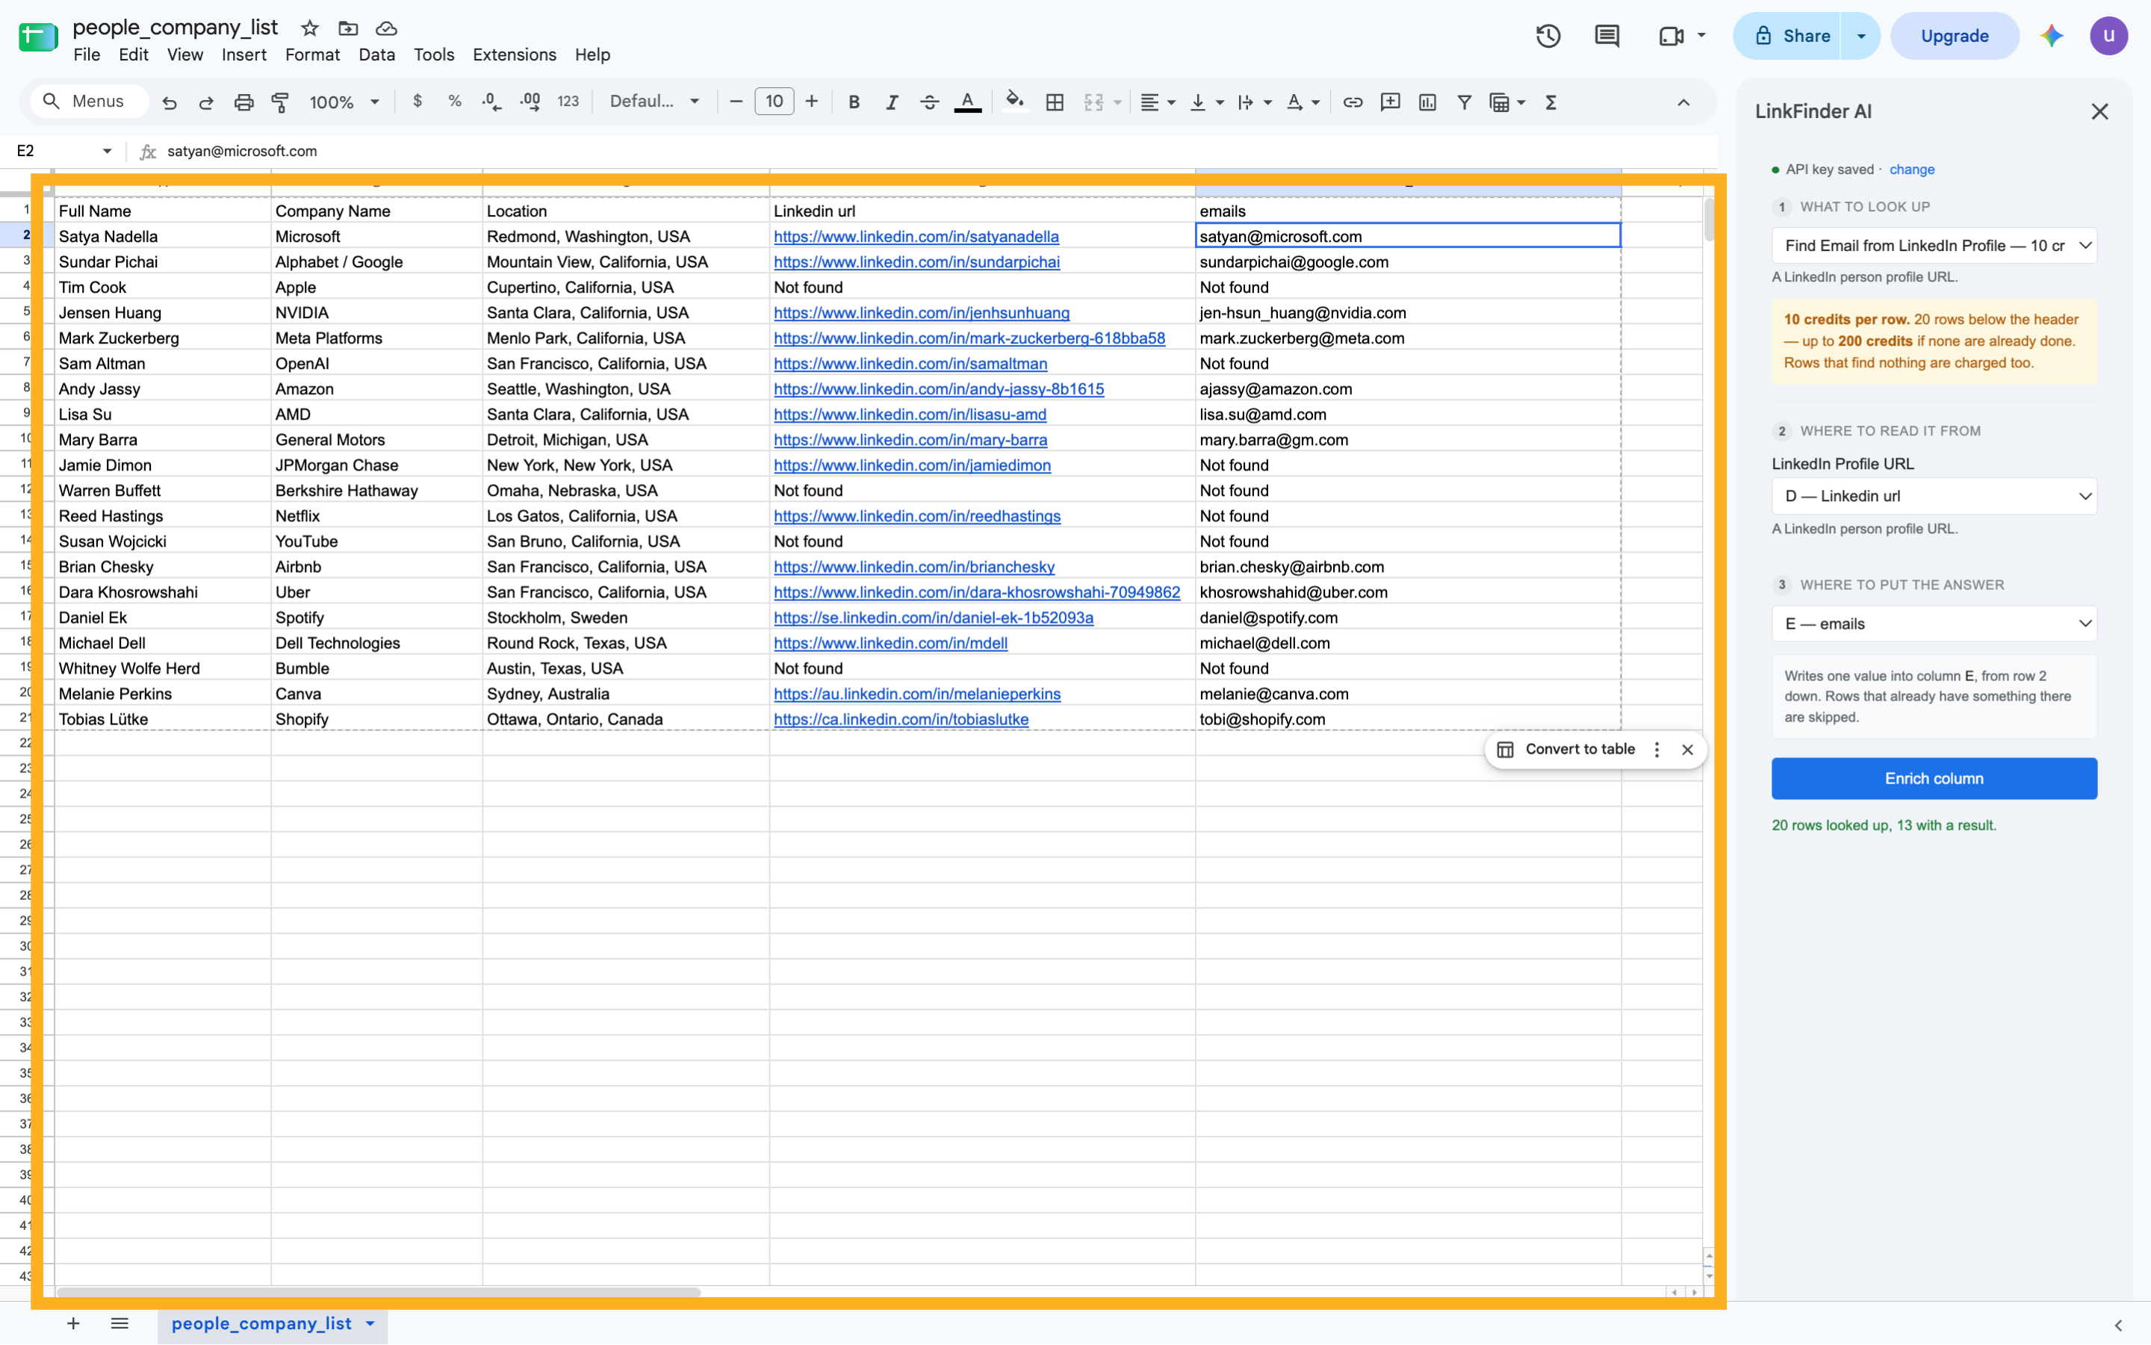Open the Edit menu
The width and height of the screenshot is (2151, 1345).
pyautogui.click(x=134, y=55)
